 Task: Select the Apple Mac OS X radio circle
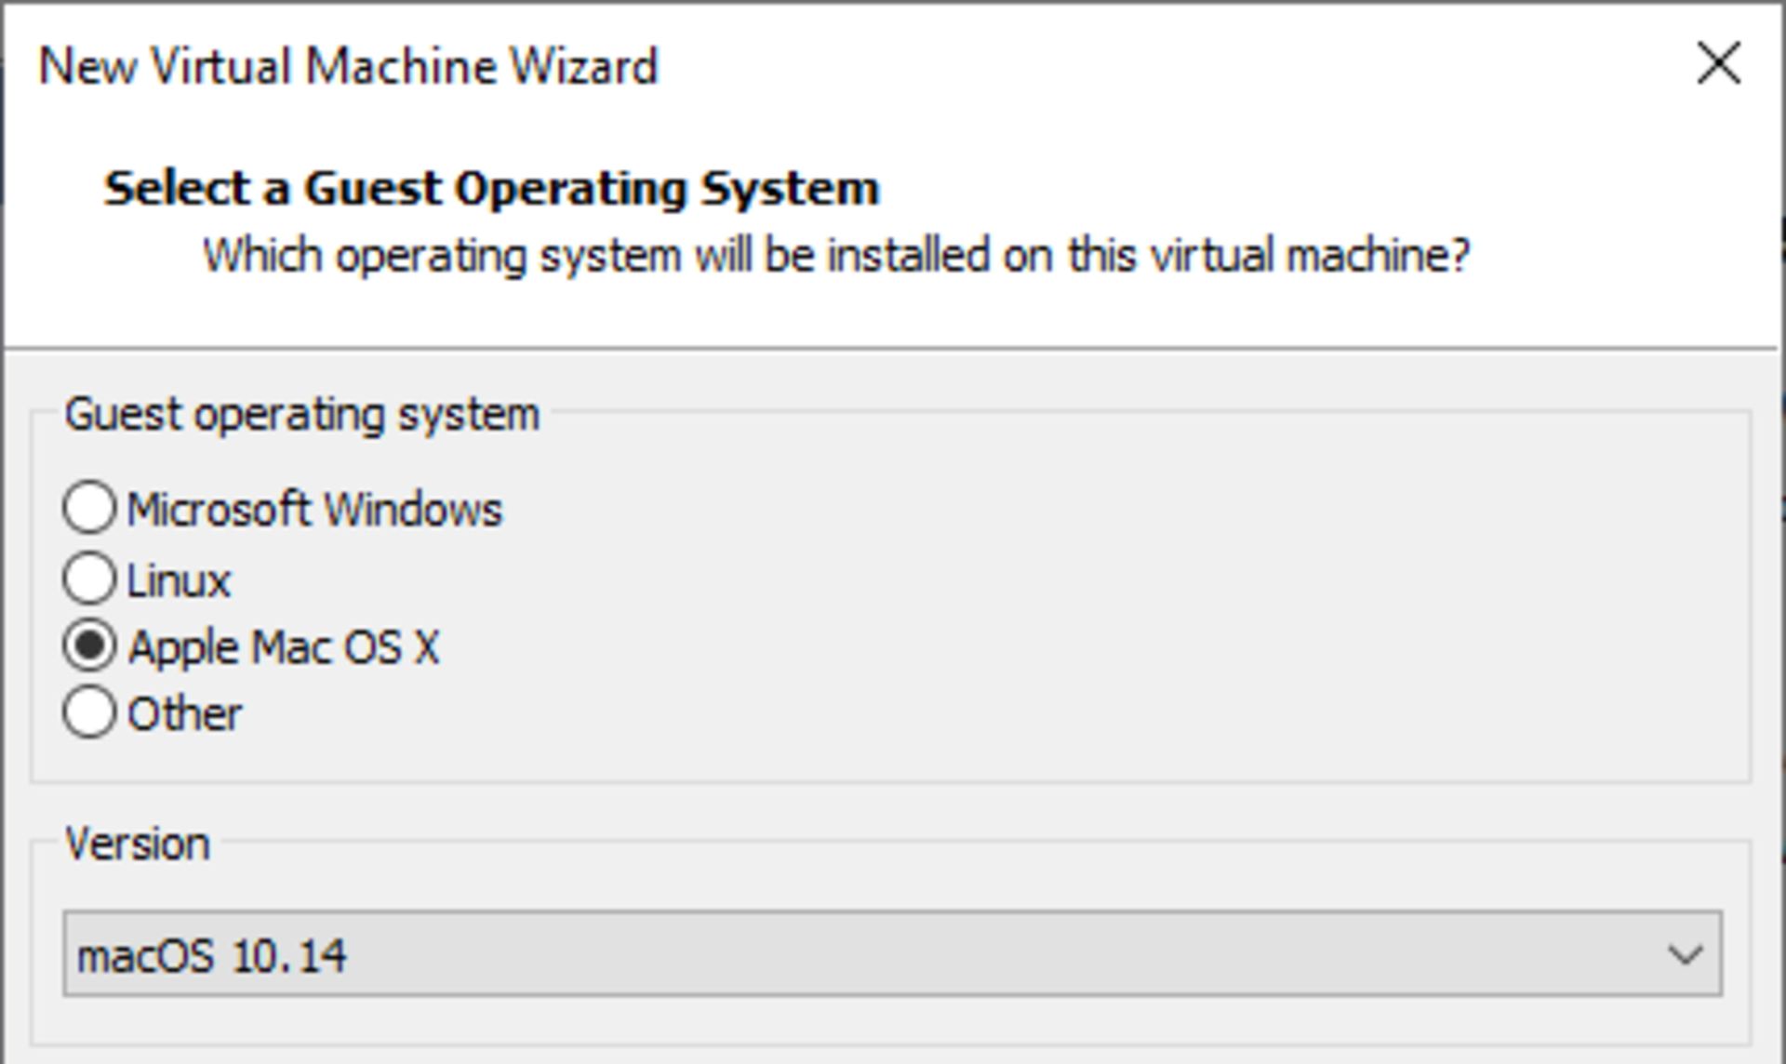[x=89, y=645]
